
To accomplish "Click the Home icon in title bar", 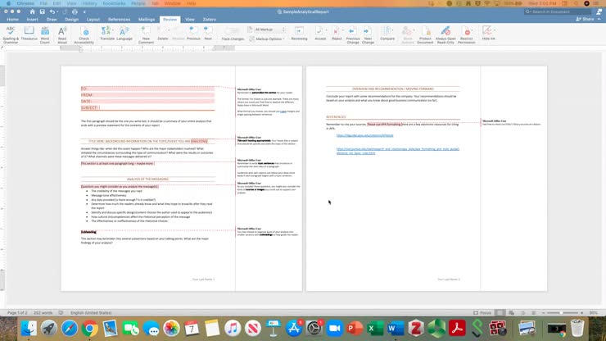I will coord(32,11).
